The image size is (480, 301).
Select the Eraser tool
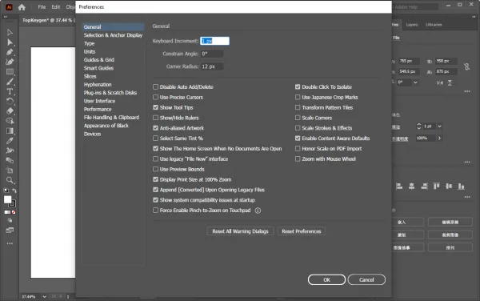click(10, 111)
